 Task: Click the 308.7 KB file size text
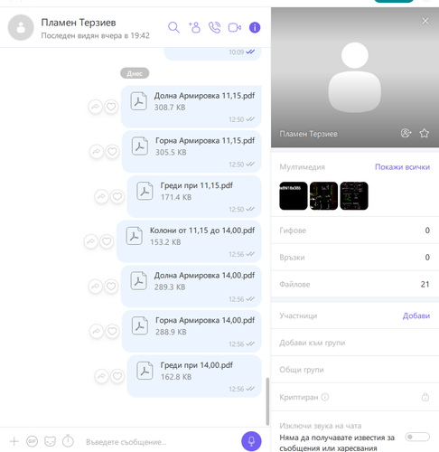pyautogui.click(x=170, y=108)
